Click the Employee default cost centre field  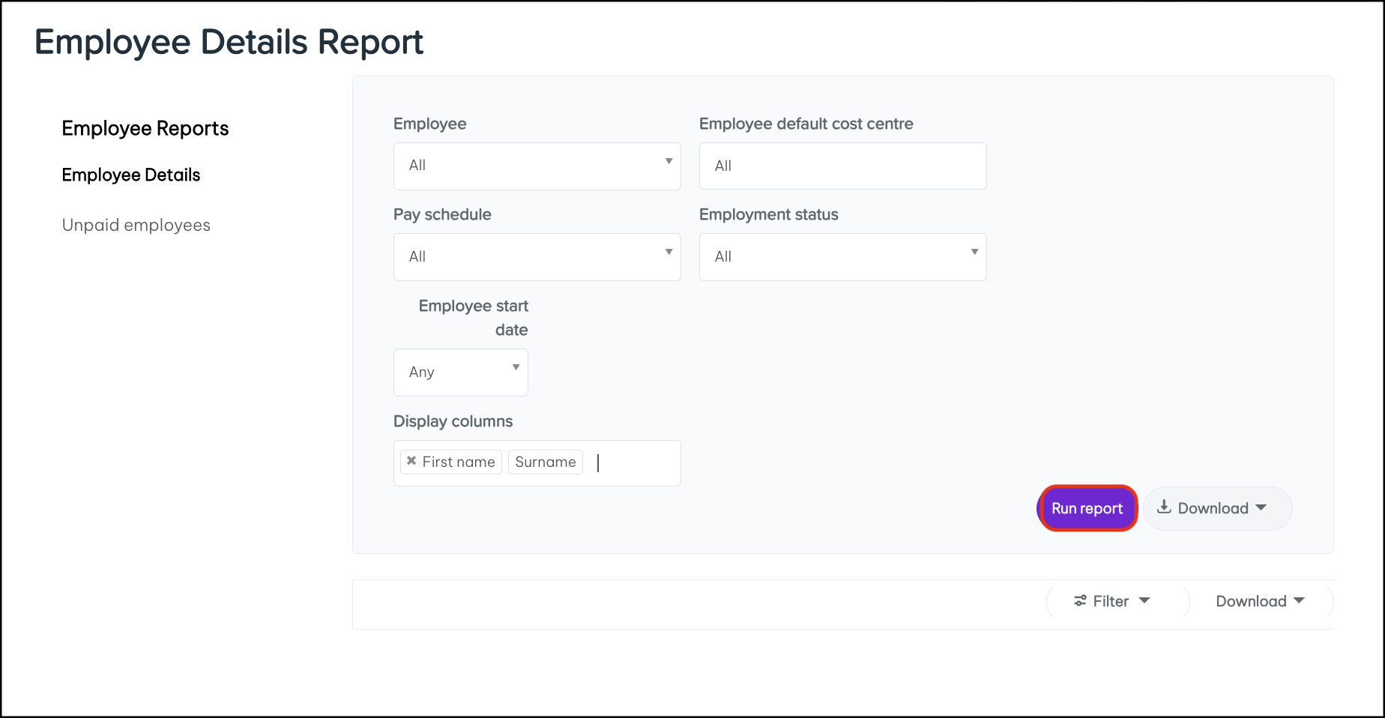[x=842, y=166]
